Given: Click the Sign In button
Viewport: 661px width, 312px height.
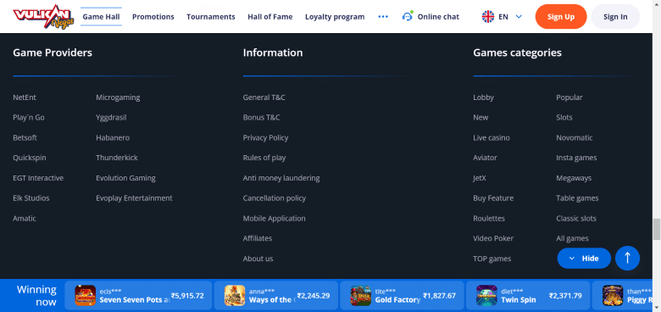Looking at the screenshot, I should point(615,17).
